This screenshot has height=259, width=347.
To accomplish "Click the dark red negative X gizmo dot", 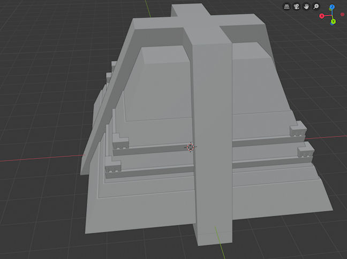I will (x=342, y=14).
